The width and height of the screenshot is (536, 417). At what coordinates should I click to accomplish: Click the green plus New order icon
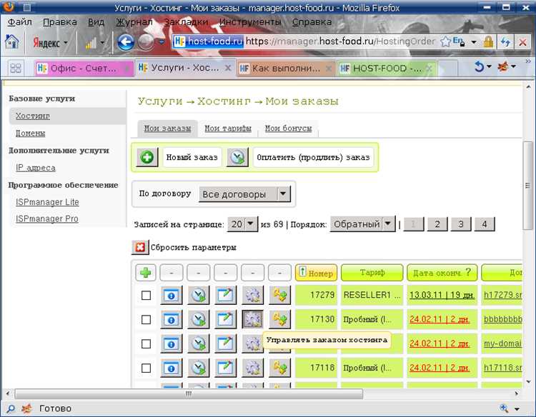[x=147, y=157]
